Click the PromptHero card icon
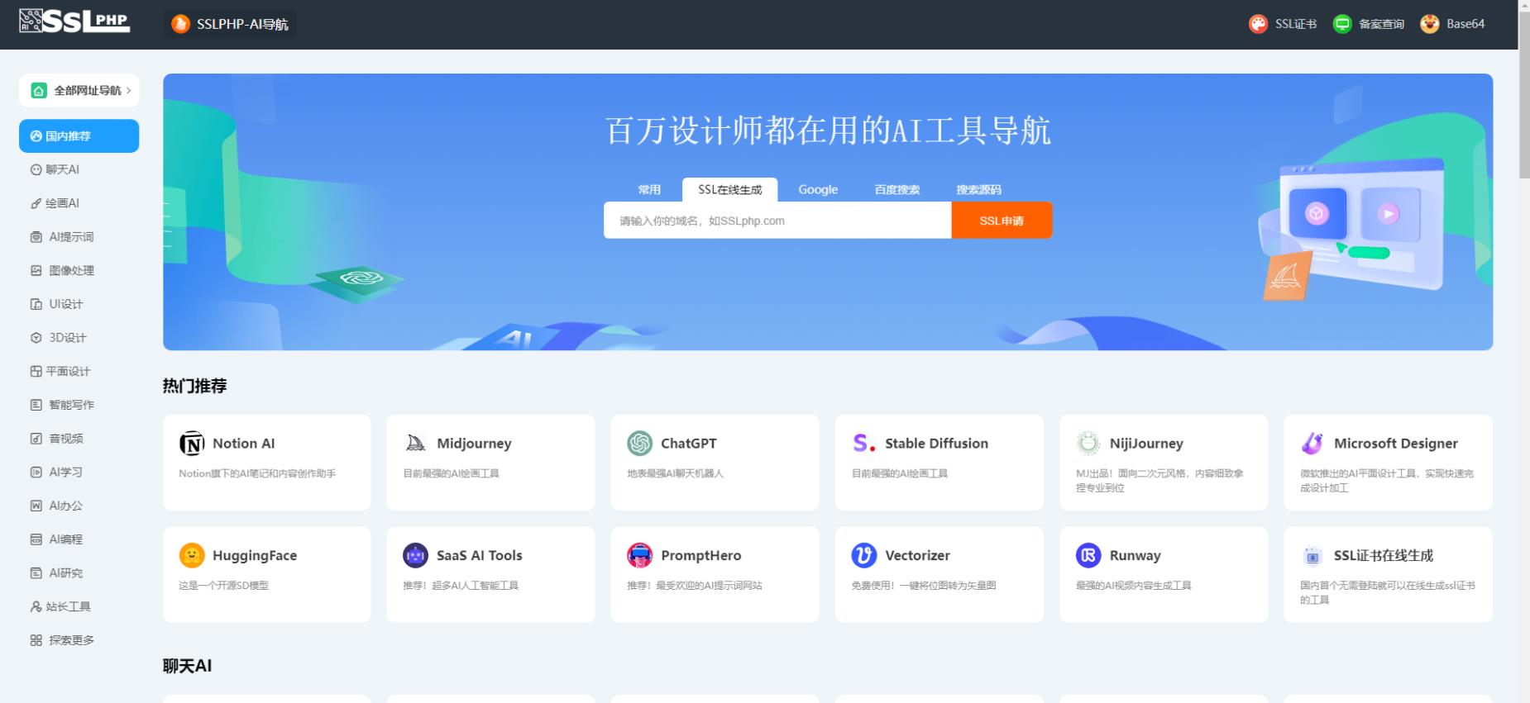The width and height of the screenshot is (1530, 703). 640,555
